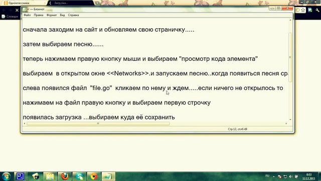Show hidden tray icons arrow
Viewport: 321px width, 181px height.
point(274,176)
